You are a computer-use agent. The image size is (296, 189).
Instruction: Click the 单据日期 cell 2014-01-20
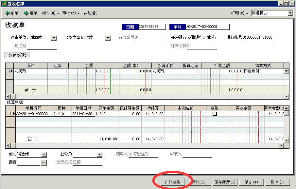point(83,114)
